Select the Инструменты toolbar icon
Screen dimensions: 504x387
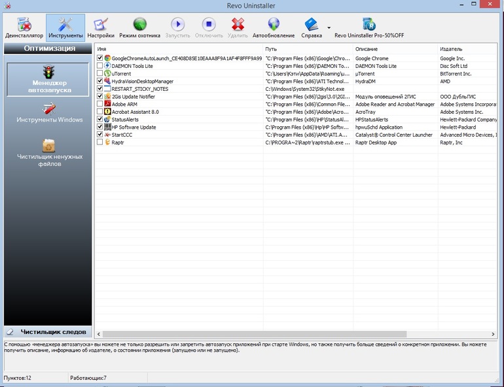[65, 27]
